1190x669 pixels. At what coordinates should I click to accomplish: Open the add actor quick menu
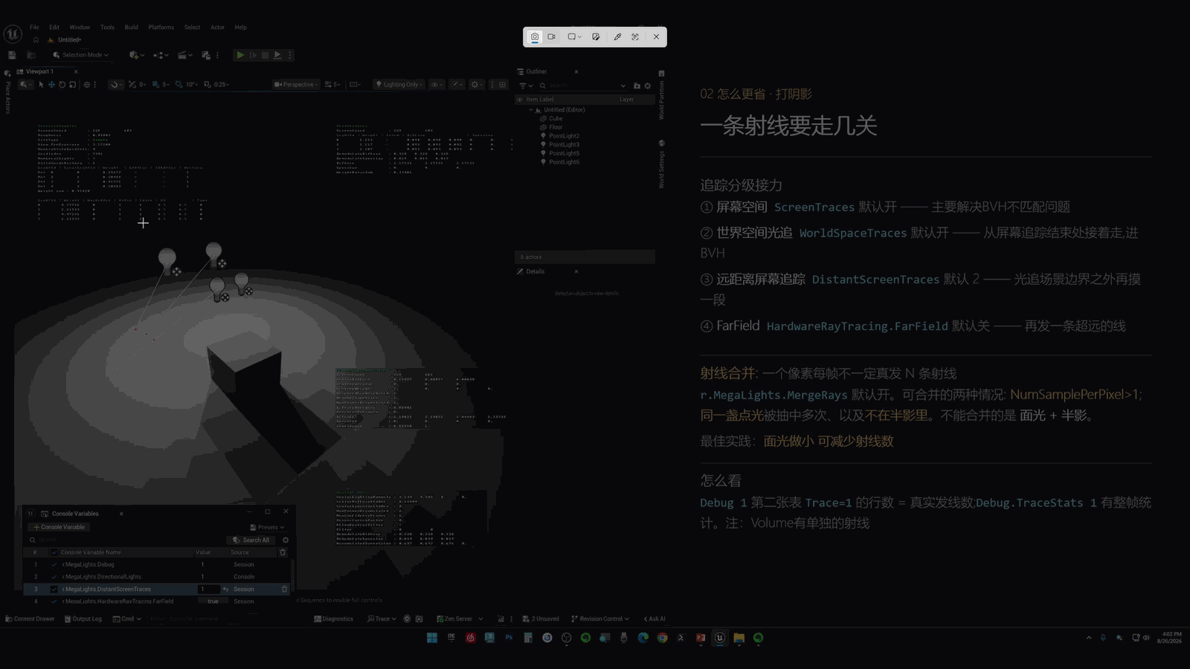click(135, 55)
